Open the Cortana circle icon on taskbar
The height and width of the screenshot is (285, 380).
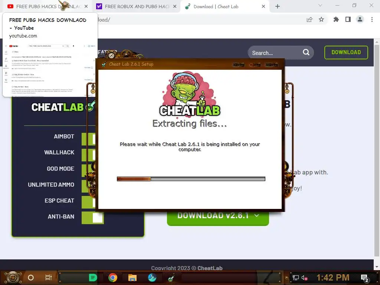30,278
